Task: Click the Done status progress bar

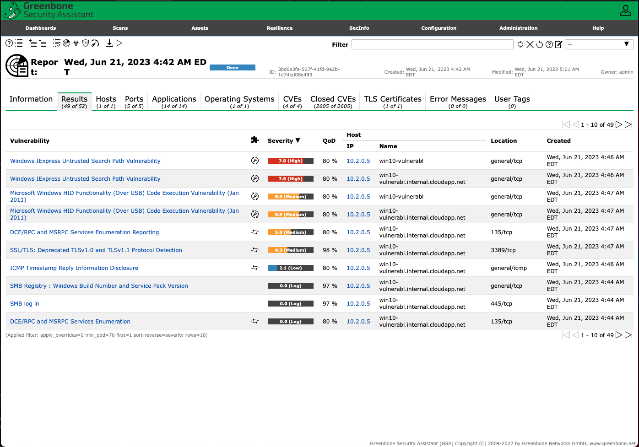Action: [233, 68]
